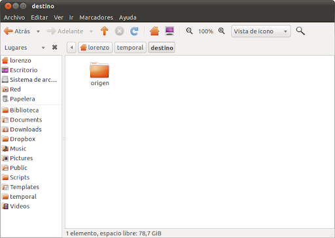Open the Archivo menu
Image resolution: width=335 pixels, height=238 pixels.
point(14,18)
